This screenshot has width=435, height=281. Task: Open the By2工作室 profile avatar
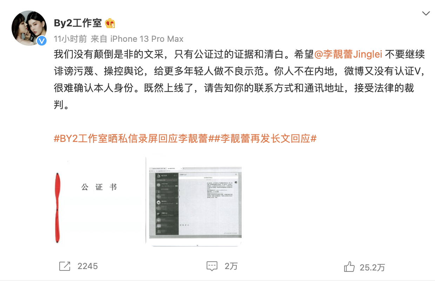[x=29, y=28]
